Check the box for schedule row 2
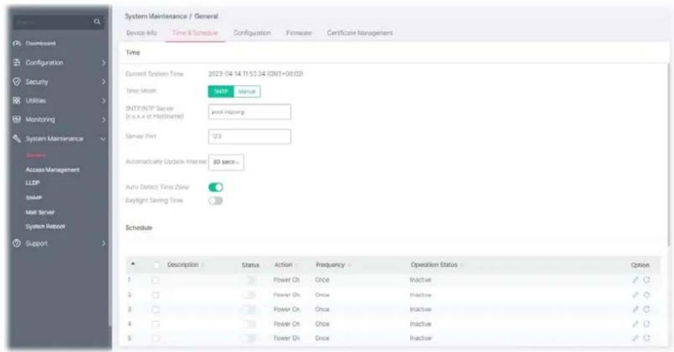 155,295
